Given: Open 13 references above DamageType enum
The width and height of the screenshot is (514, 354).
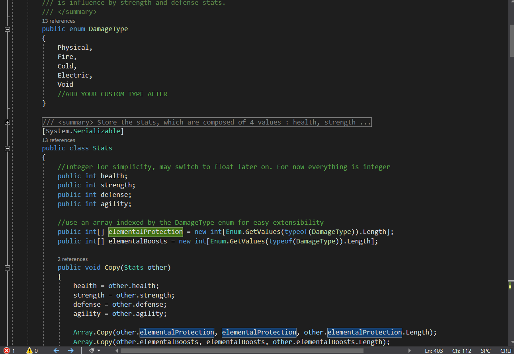Looking at the screenshot, I should tap(59, 21).
